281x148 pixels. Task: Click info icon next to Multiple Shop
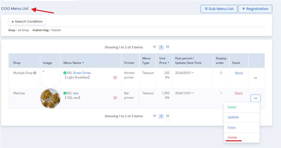coord(35,73)
